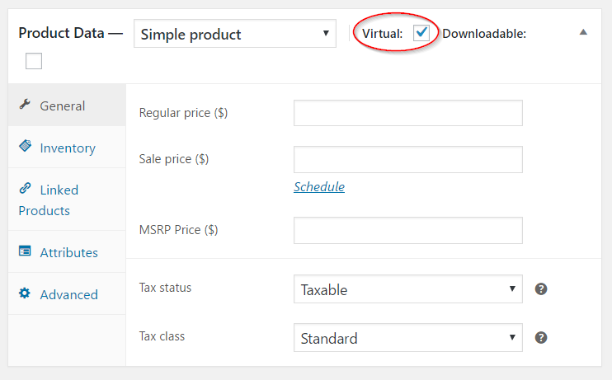Click the help icon next to Tax class
The width and height of the screenshot is (612, 380).
pos(540,337)
